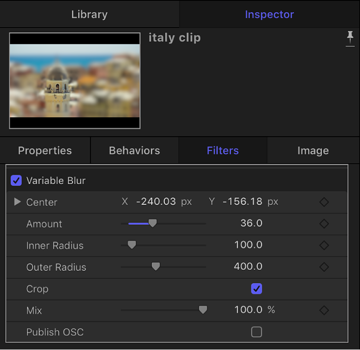Go to the Image tab
Image resolution: width=360 pixels, height=350 pixels.
(313, 151)
